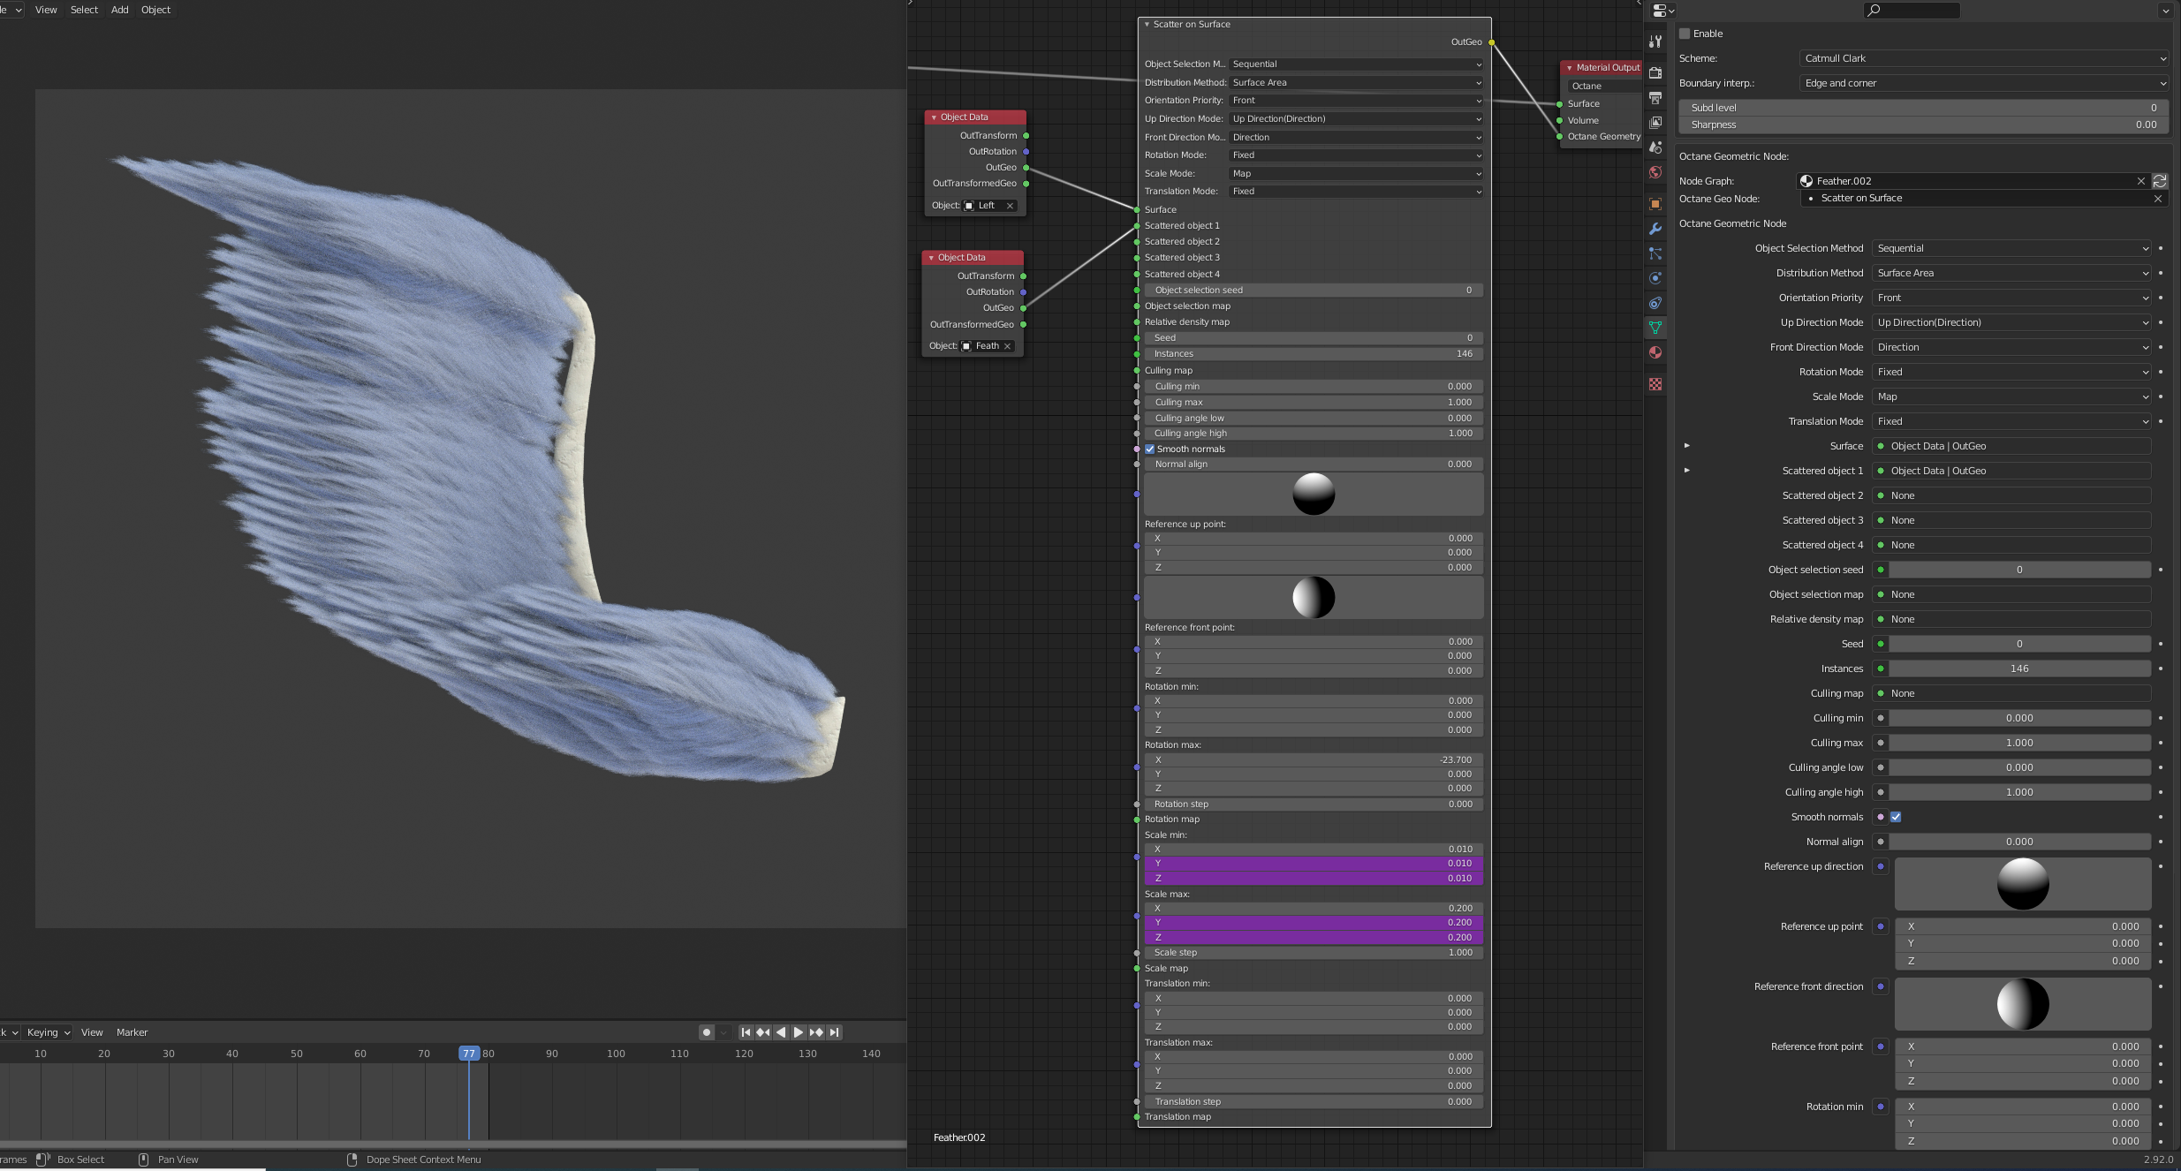Open Distribution Method dropdown in node
Viewport: 2181px width, 1171px height.
pos(1356,82)
